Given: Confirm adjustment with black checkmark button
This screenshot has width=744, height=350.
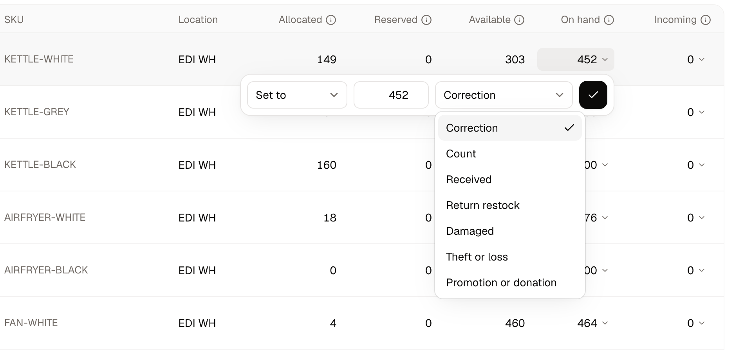Looking at the screenshot, I should pos(593,95).
